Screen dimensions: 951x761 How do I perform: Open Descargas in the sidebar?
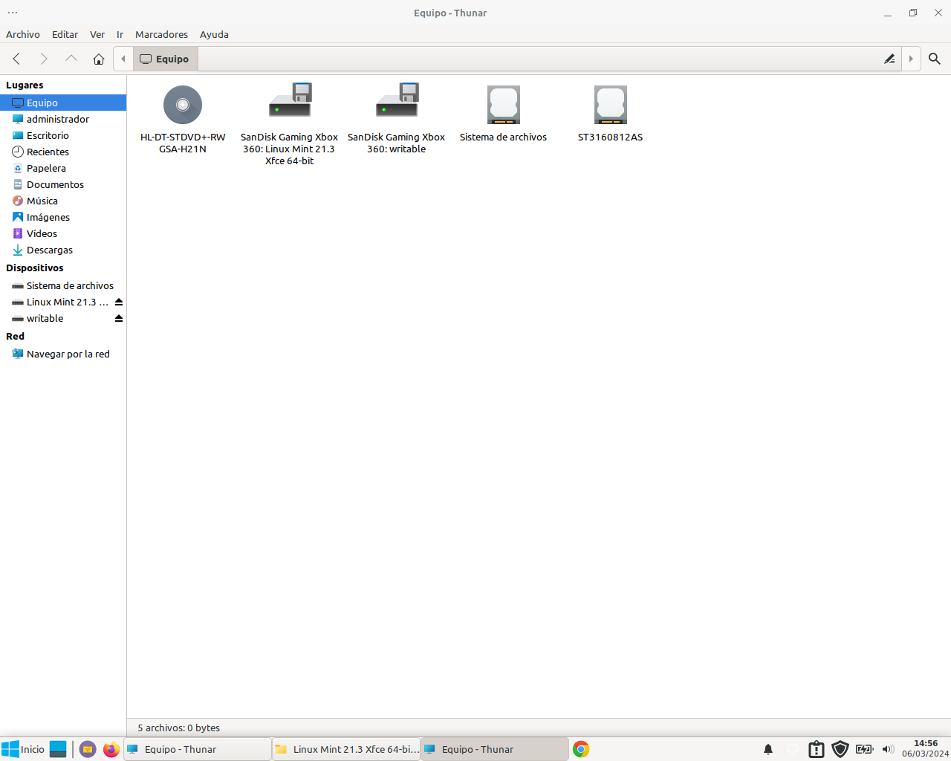point(63,250)
